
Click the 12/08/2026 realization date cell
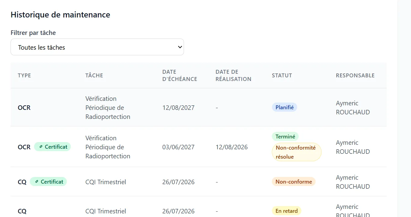(232, 147)
